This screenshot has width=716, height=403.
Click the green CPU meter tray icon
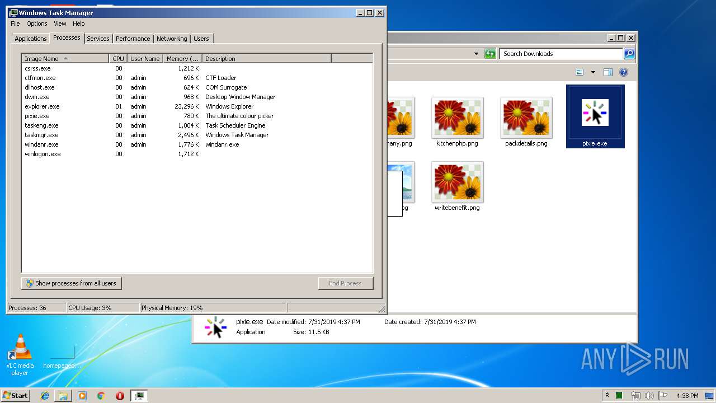pyautogui.click(x=619, y=395)
